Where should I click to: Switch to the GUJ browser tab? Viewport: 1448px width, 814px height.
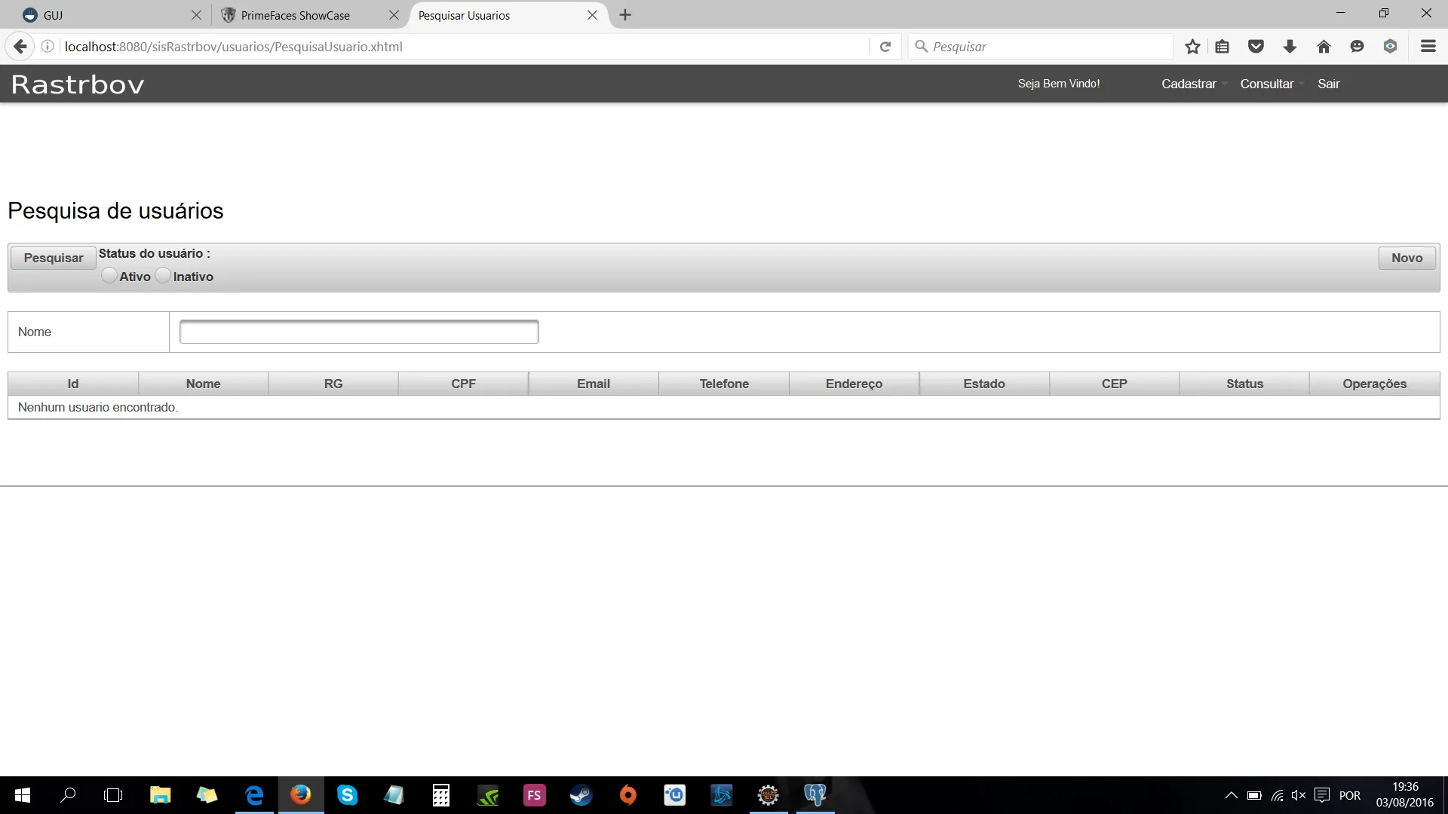(53, 15)
